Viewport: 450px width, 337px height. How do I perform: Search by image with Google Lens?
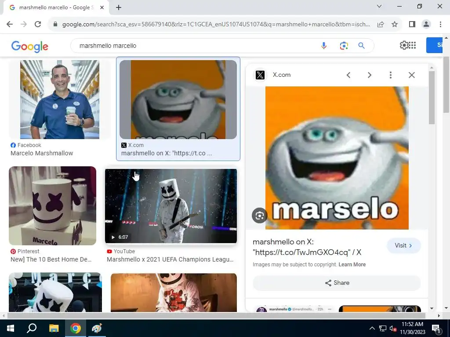pos(344,46)
